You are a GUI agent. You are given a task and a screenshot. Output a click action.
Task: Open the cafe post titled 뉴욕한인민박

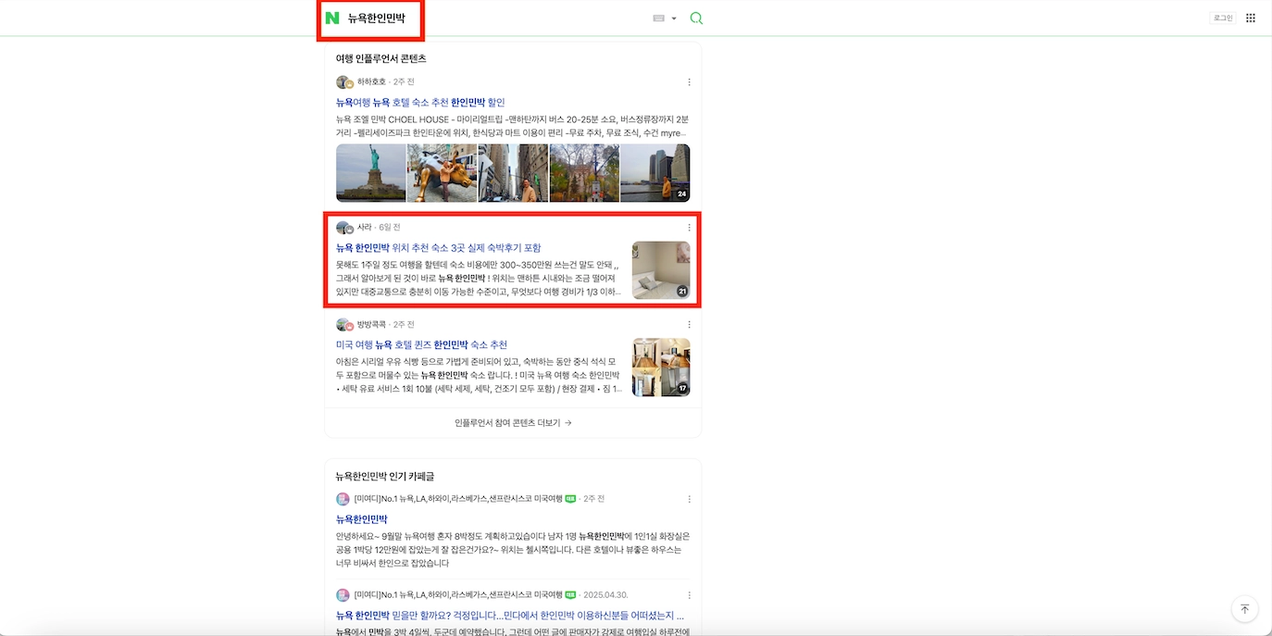[362, 519]
